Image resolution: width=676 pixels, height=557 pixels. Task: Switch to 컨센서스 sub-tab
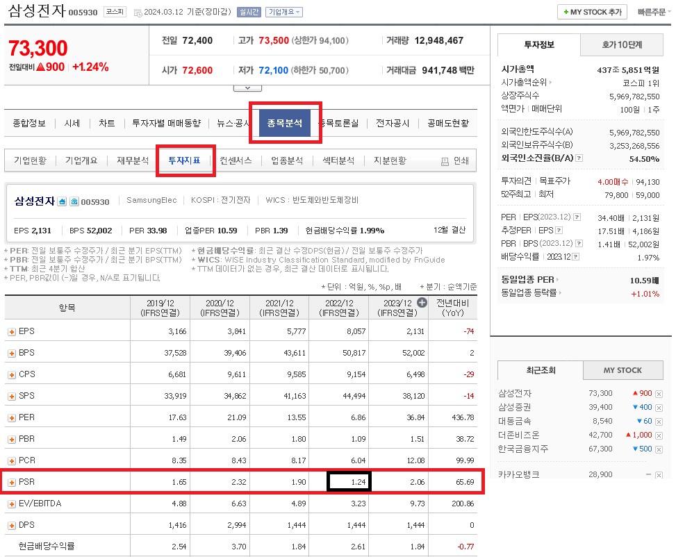pyautogui.click(x=236, y=160)
